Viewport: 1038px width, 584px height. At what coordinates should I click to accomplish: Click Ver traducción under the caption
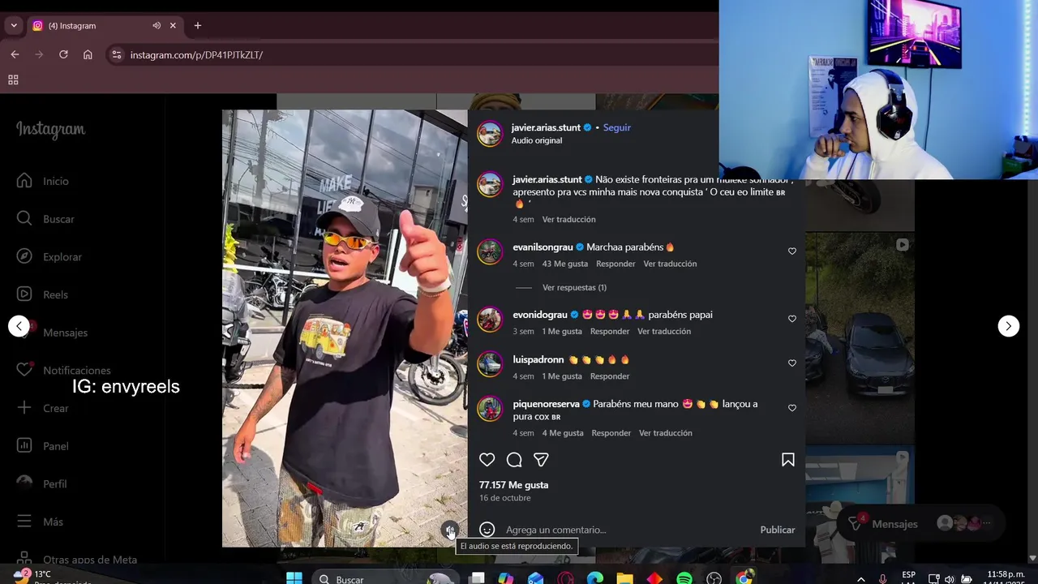(568, 220)
